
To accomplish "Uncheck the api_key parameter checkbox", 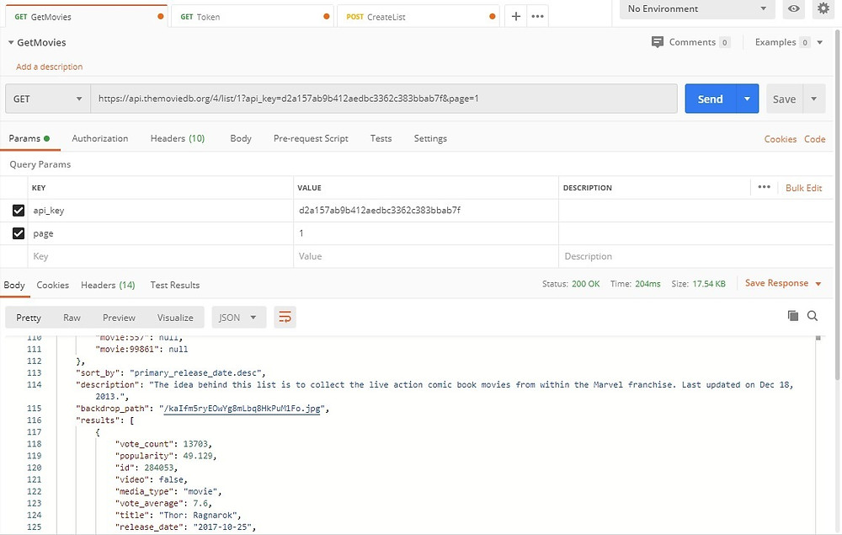I will [19, 210].
